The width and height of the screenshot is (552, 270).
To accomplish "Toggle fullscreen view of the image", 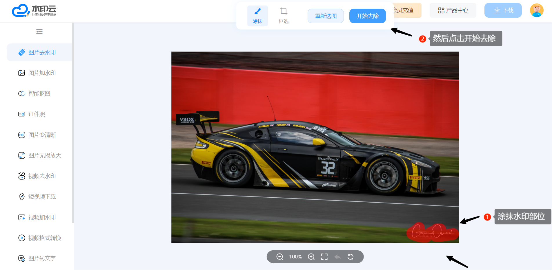I will click(324, 257).
